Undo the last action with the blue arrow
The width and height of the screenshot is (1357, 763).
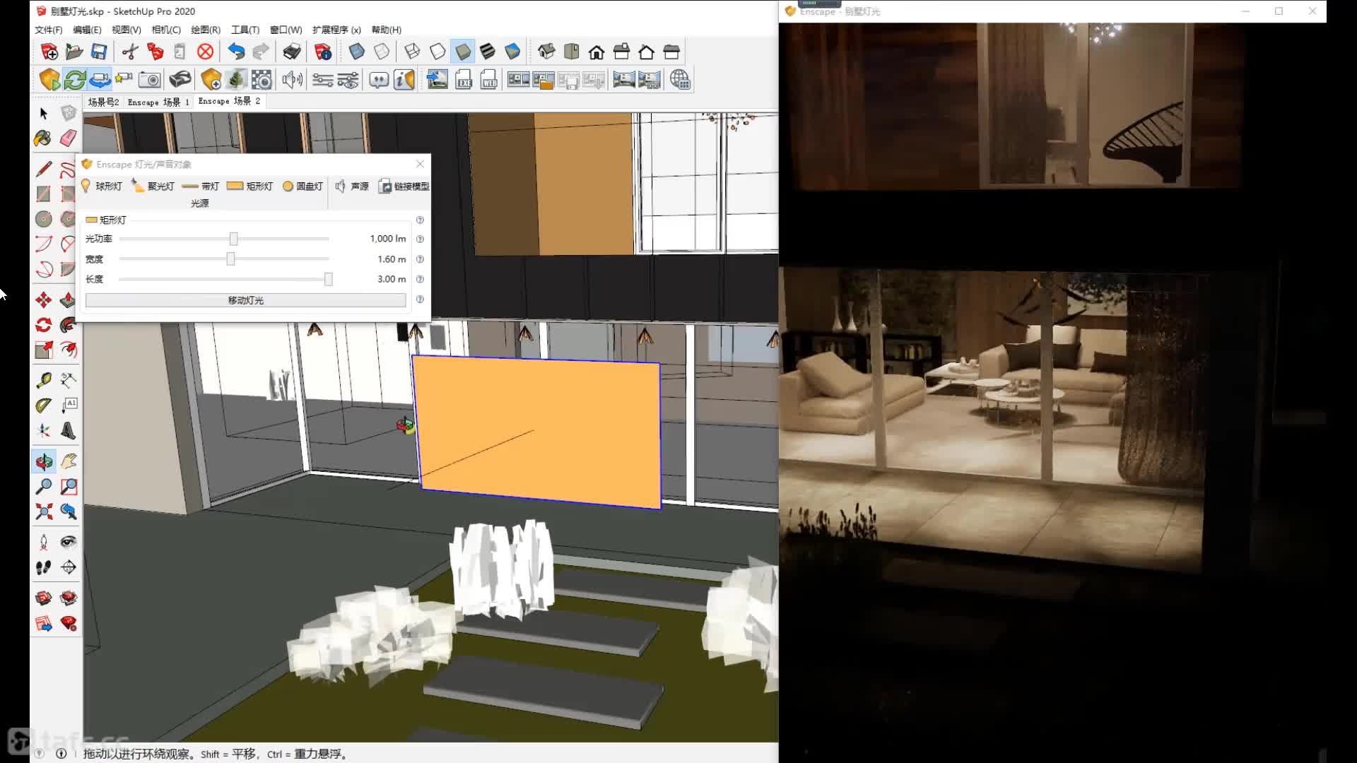tap(236, 52)
